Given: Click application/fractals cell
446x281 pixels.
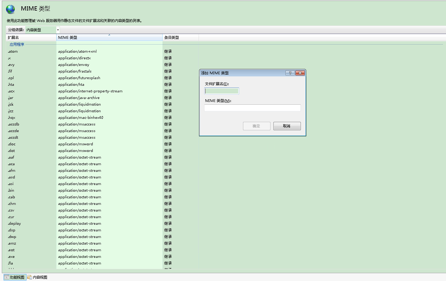Looking at the screenshot, I should pyautogui.click(x=75, y=71).
